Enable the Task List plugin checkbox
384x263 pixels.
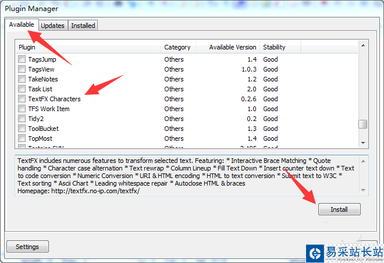[22, 89]
